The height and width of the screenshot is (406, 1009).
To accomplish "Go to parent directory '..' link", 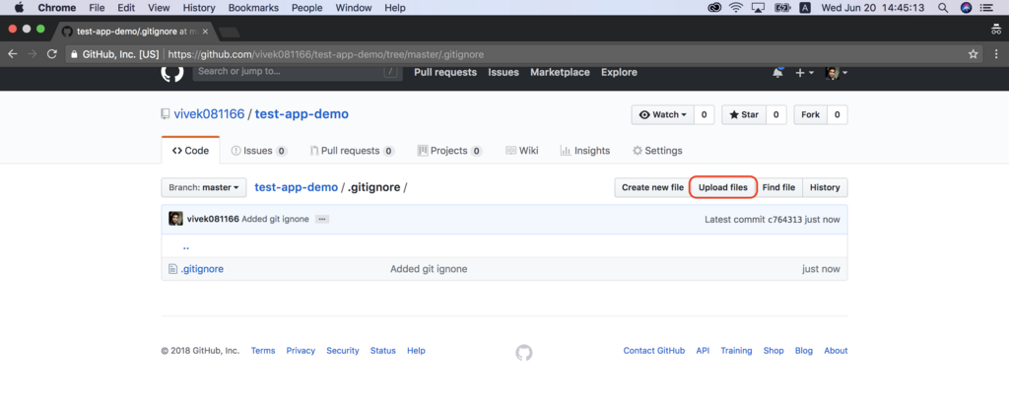I will point(186,247).
